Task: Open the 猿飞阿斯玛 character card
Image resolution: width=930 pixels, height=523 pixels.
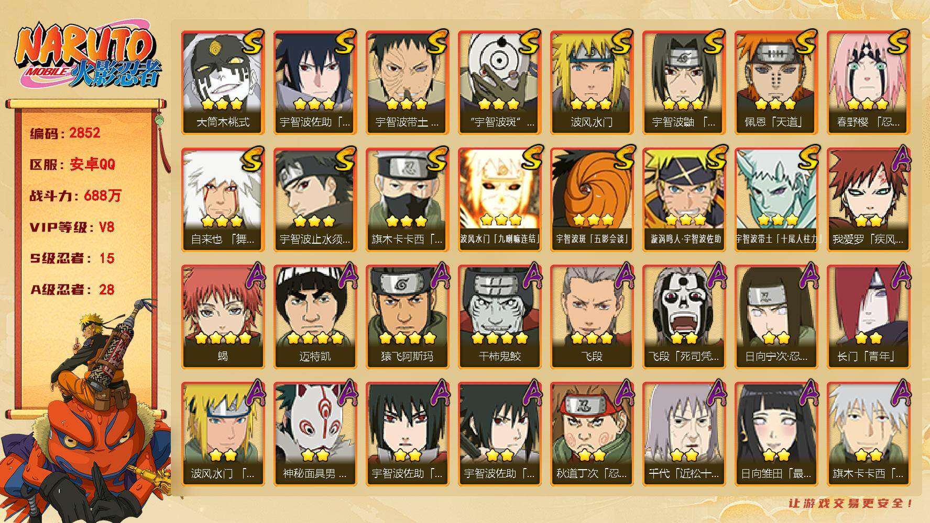Action: click(x=408, y=317)
